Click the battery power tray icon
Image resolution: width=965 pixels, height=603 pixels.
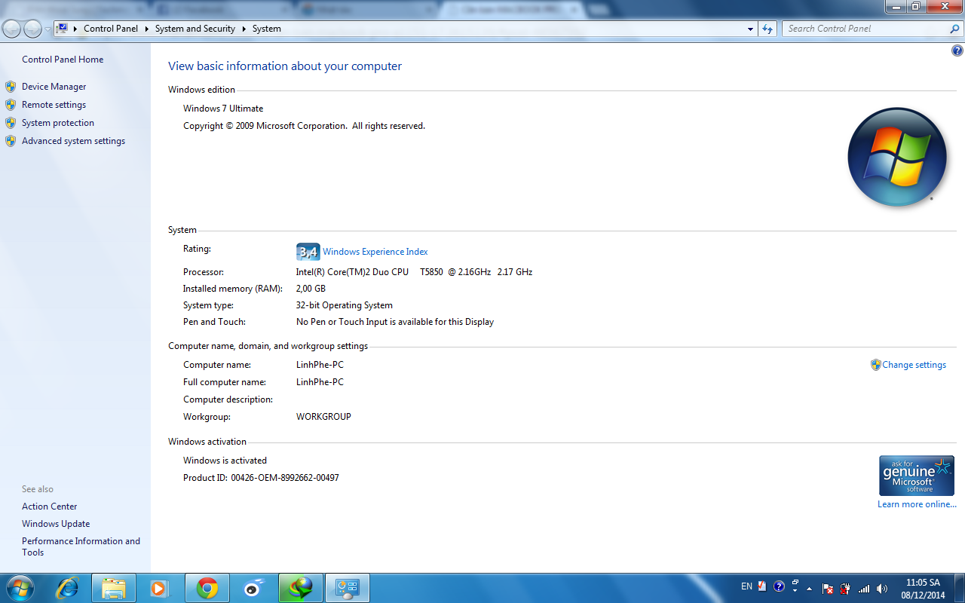point(845,588)
